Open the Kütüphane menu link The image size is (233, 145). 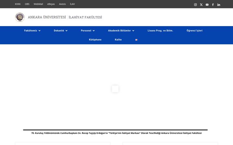(x=95, y=40)
